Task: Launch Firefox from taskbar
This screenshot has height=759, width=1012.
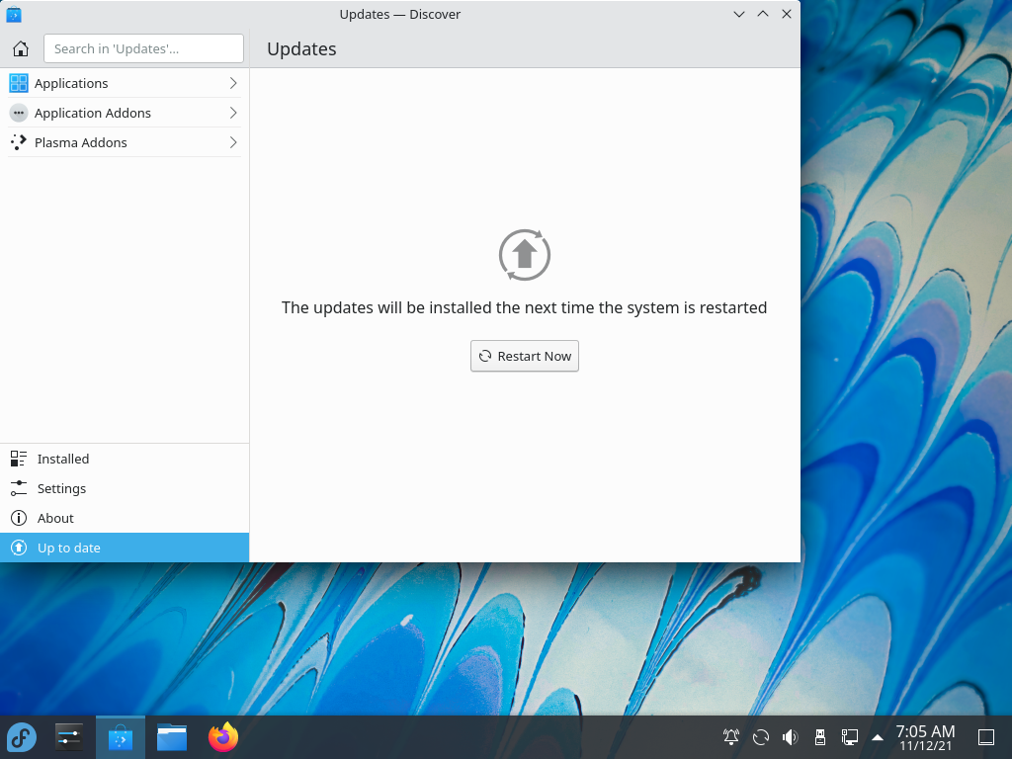Action: (x=223, y=737)
